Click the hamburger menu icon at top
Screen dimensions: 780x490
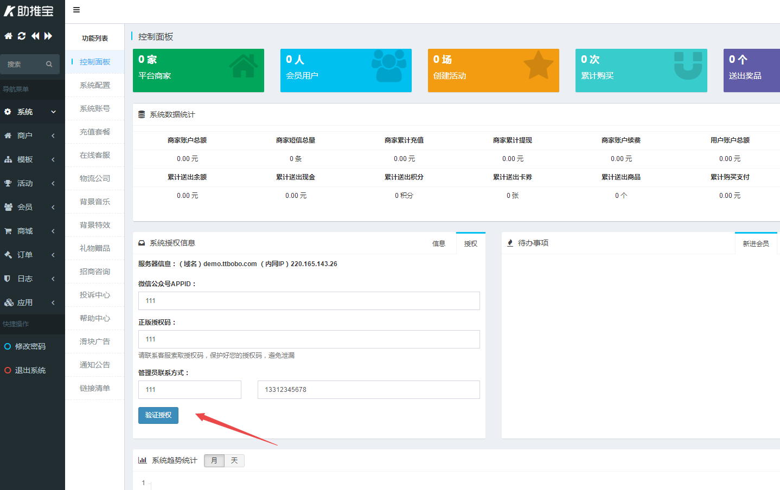(76, 10)
